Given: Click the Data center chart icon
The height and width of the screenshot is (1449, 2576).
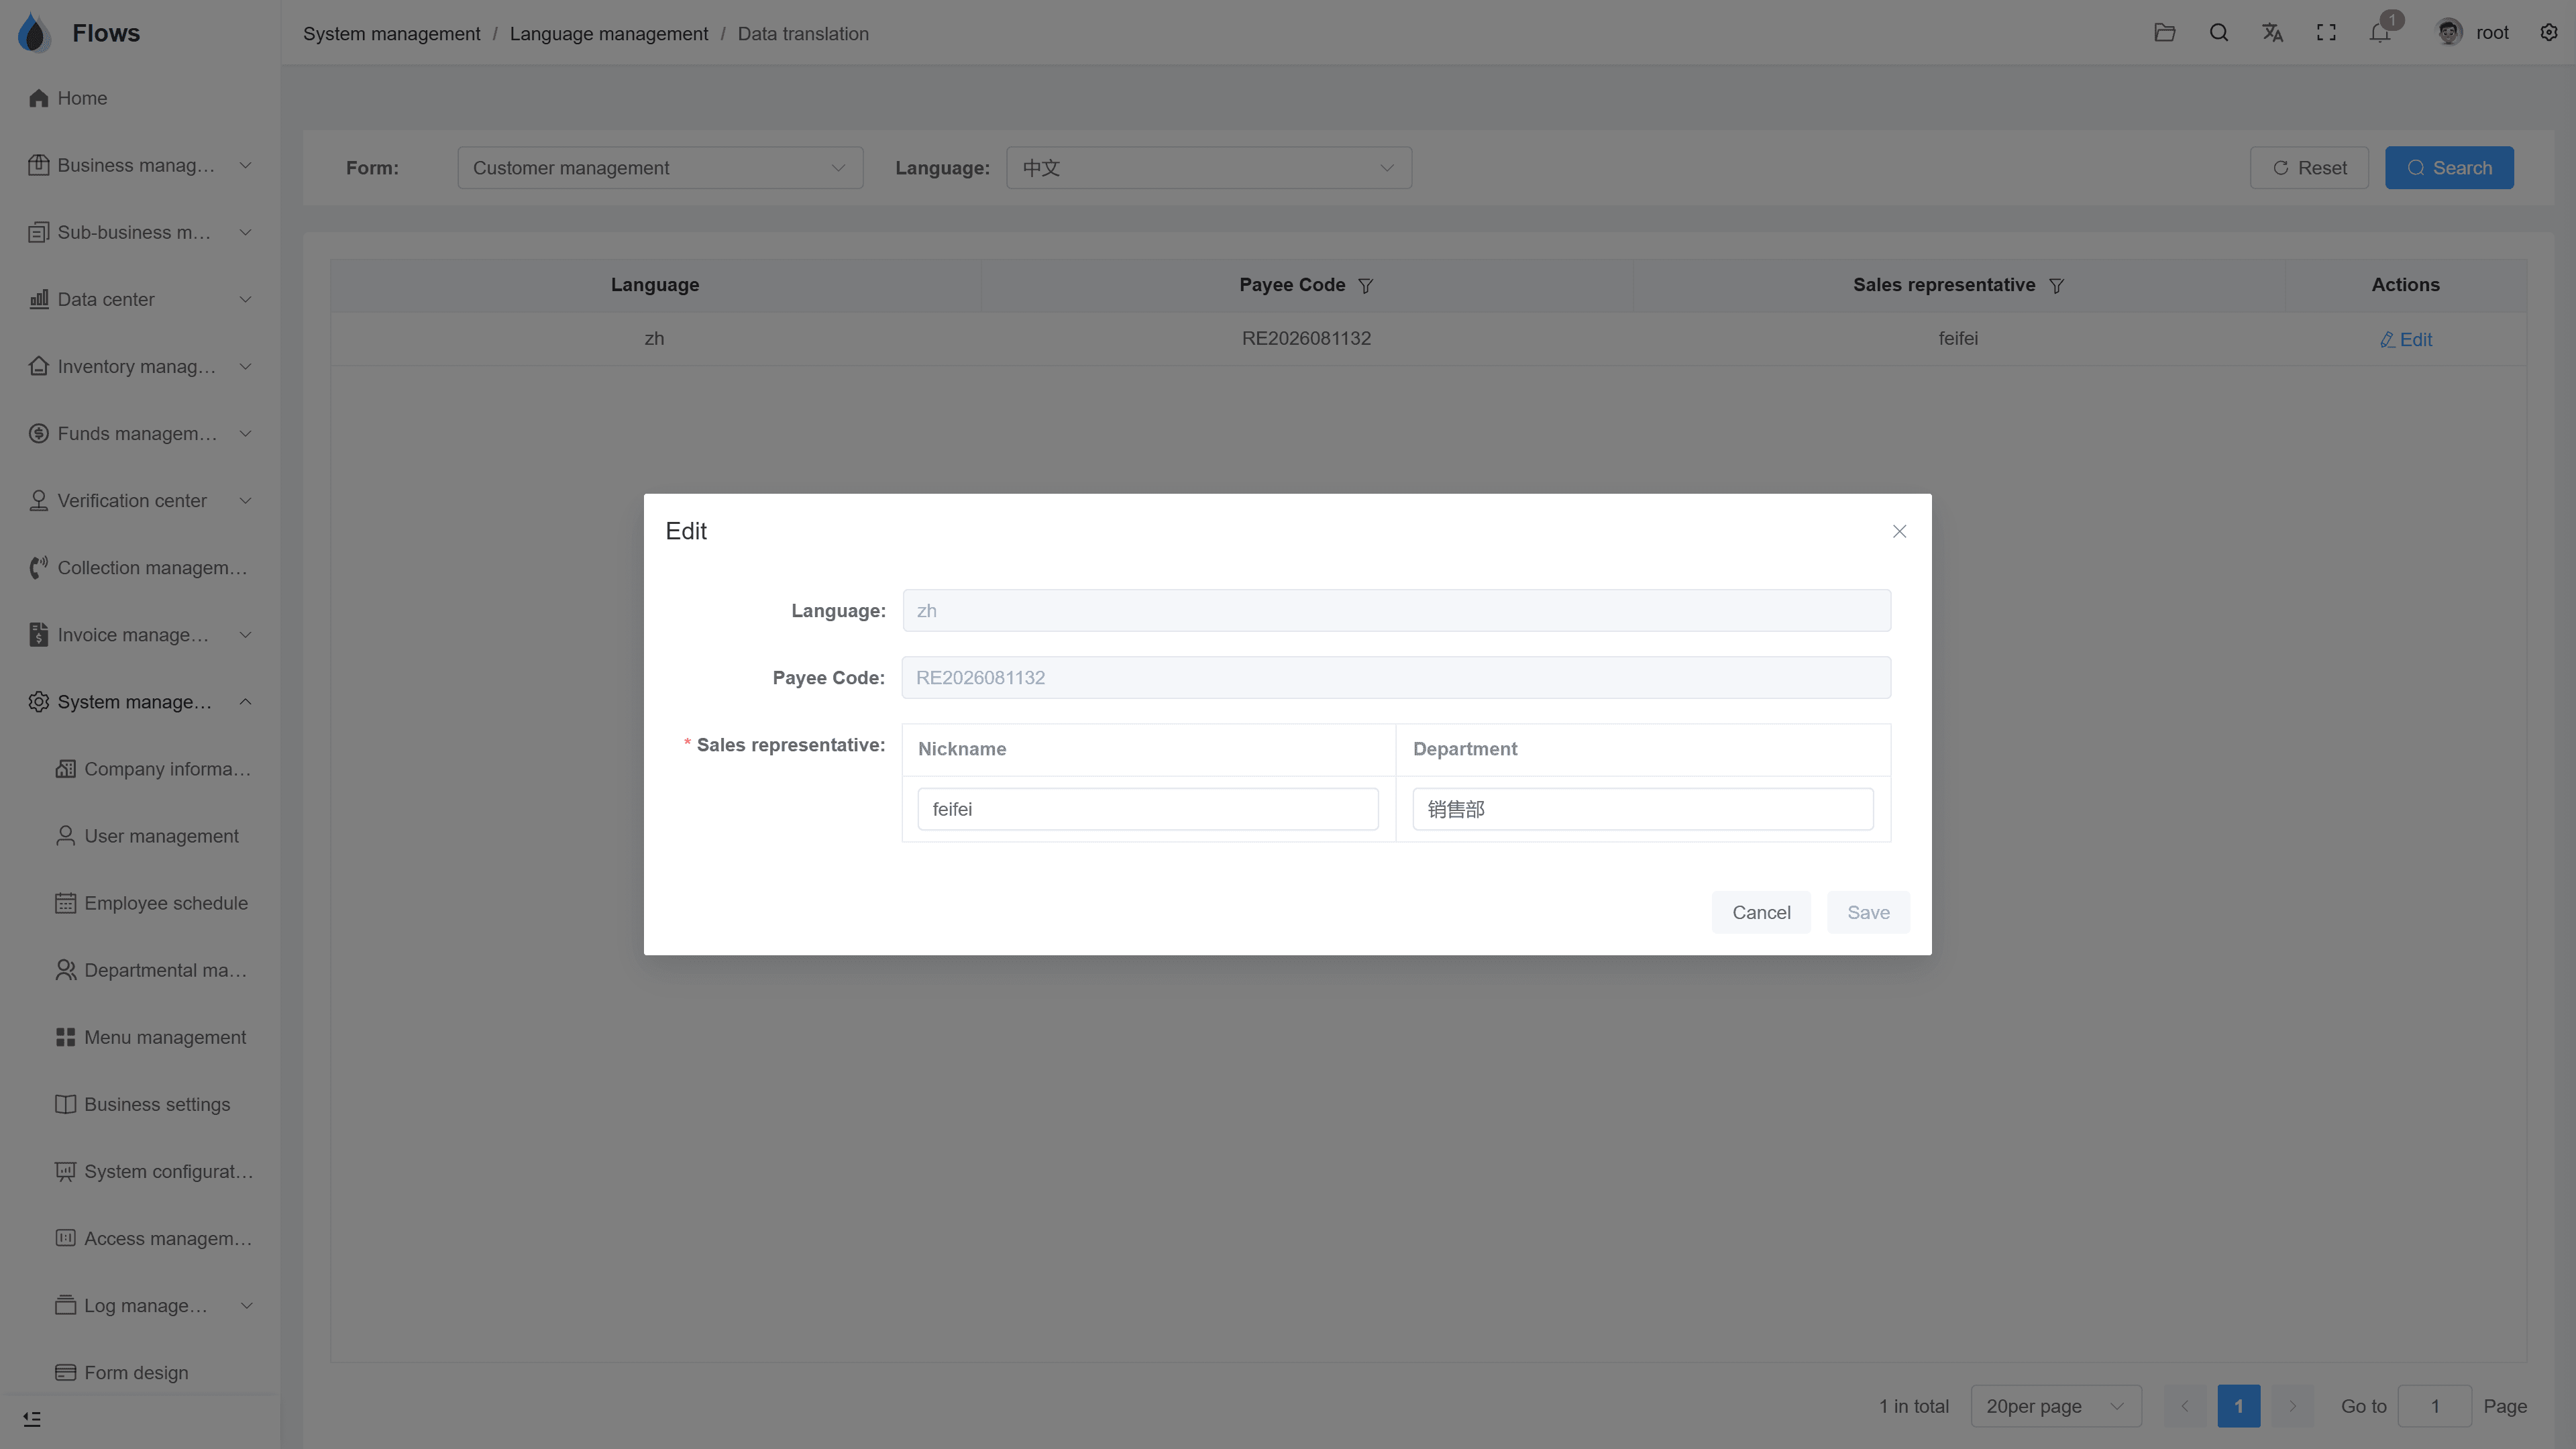Looking at the screenshot, I should (x=39, y=299).
